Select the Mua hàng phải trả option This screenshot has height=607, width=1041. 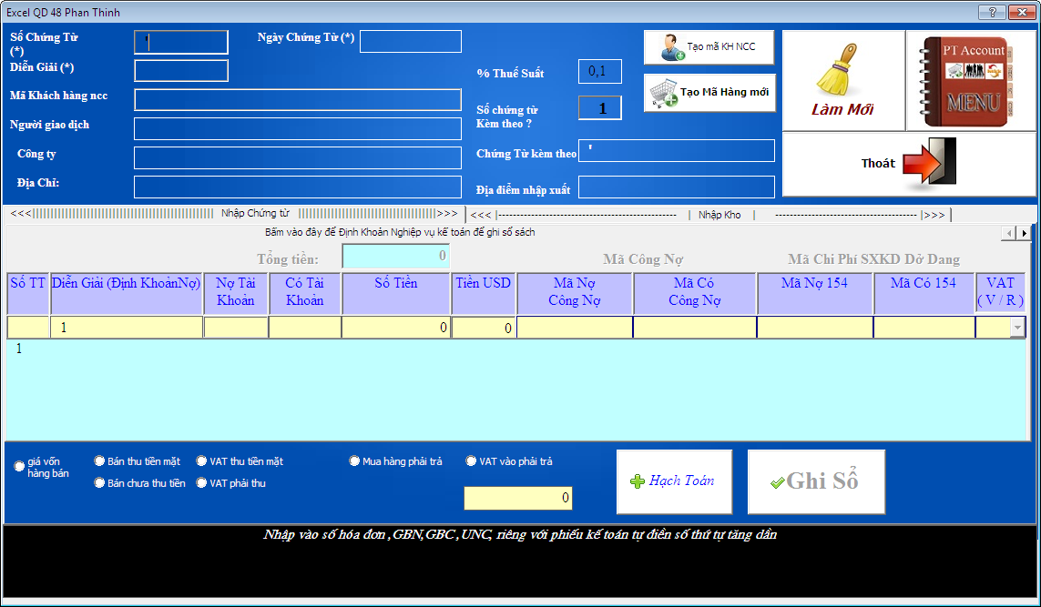tap(355, 460)
